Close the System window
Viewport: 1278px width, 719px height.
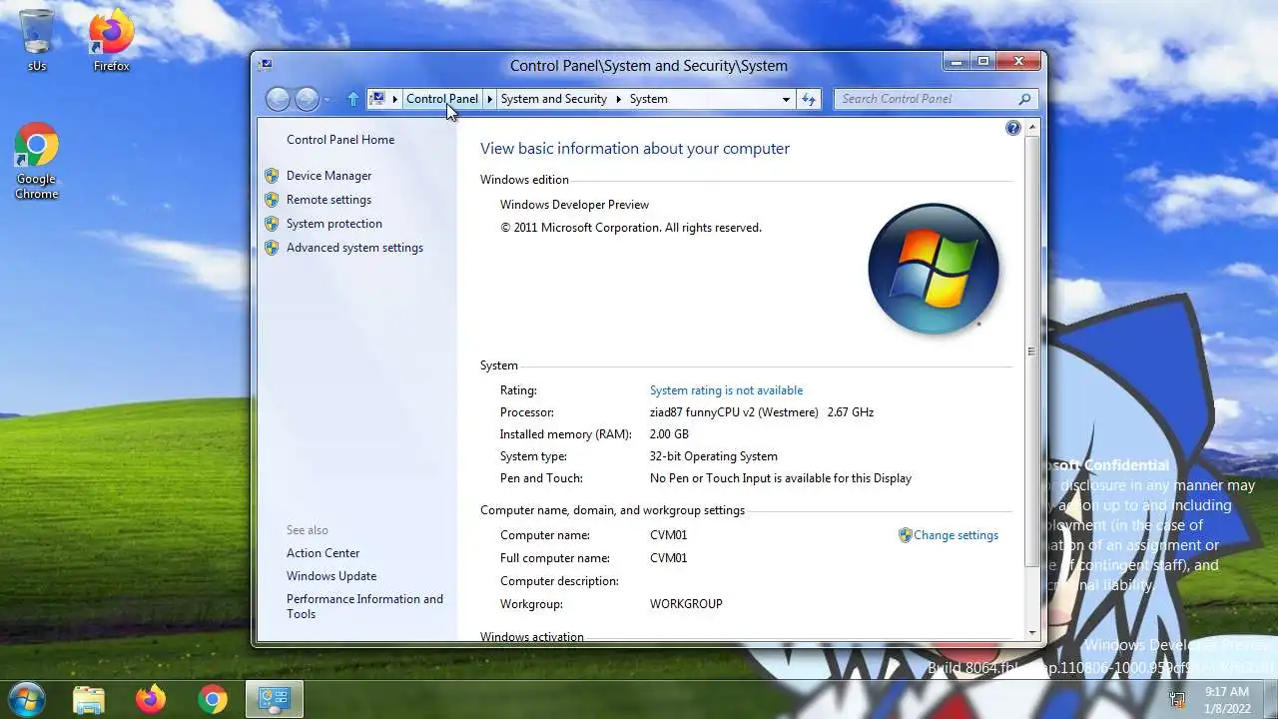pyautogui.click(x=1018, y=62)
